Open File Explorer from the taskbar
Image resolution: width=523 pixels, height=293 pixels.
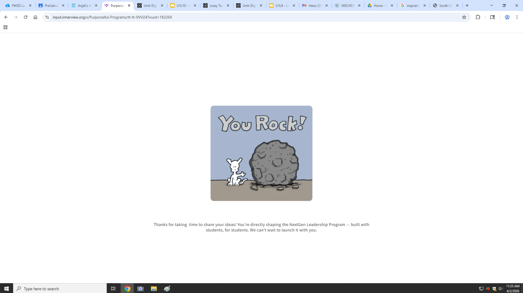(x=154, y=289)
